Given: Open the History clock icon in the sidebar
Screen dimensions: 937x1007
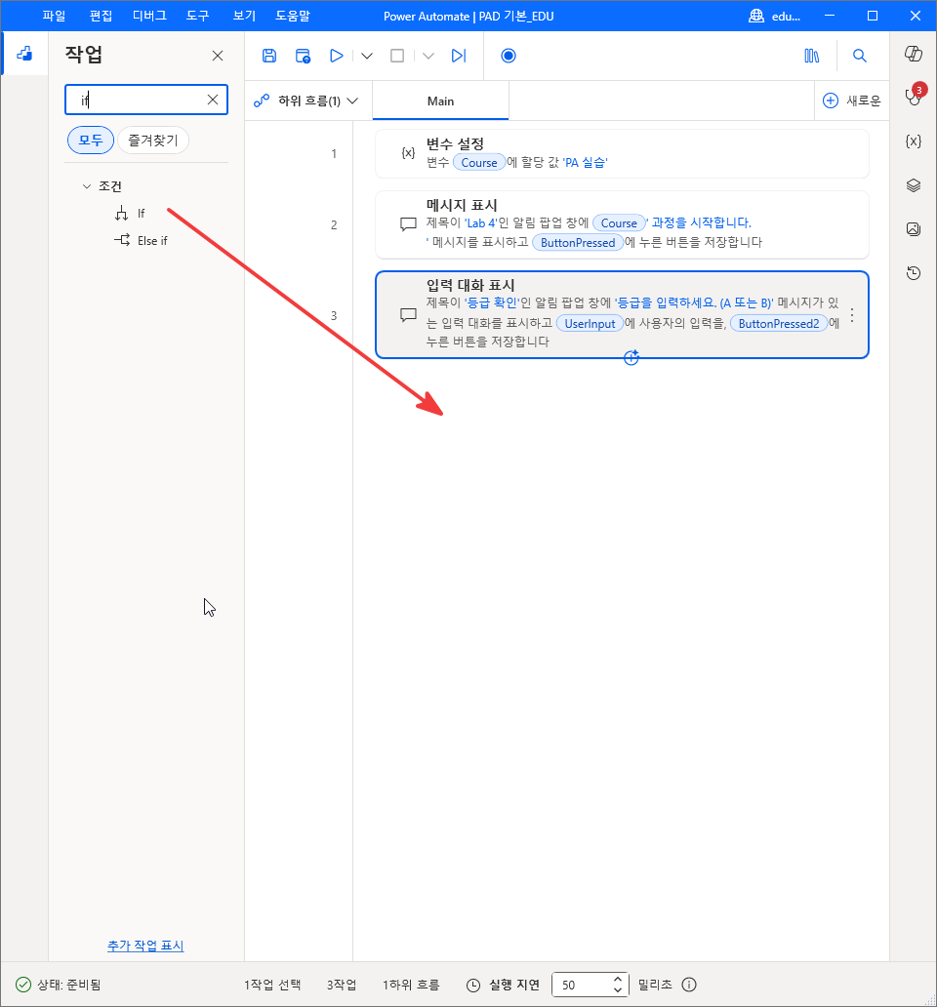Looking at the screenshot, I should [x=914, y=273].
